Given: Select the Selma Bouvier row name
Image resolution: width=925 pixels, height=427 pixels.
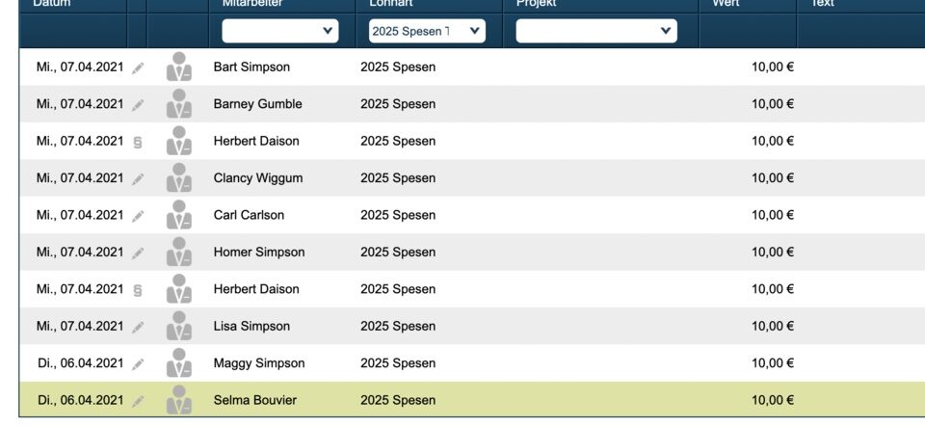Looking at the screenshot, I should pyautogui.click(x=254, y=400).
